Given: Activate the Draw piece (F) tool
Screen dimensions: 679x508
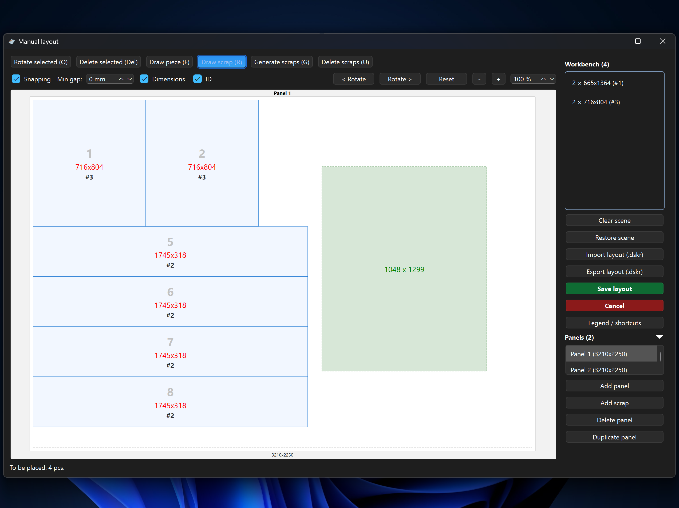Looking at the screenshot, I should [x=169, y=62].
